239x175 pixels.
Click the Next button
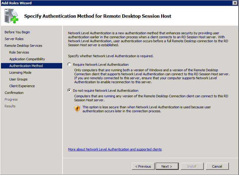coord(167,166)
